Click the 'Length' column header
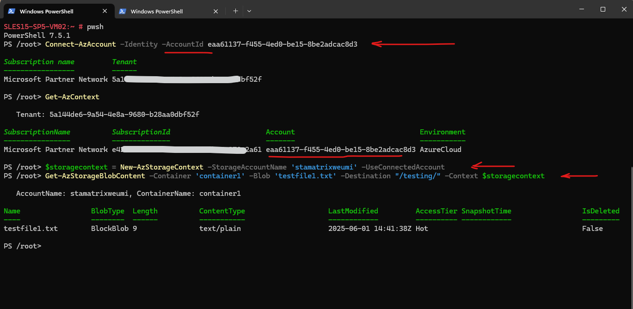The image size is (633, 309). click(x=145, y=211)
